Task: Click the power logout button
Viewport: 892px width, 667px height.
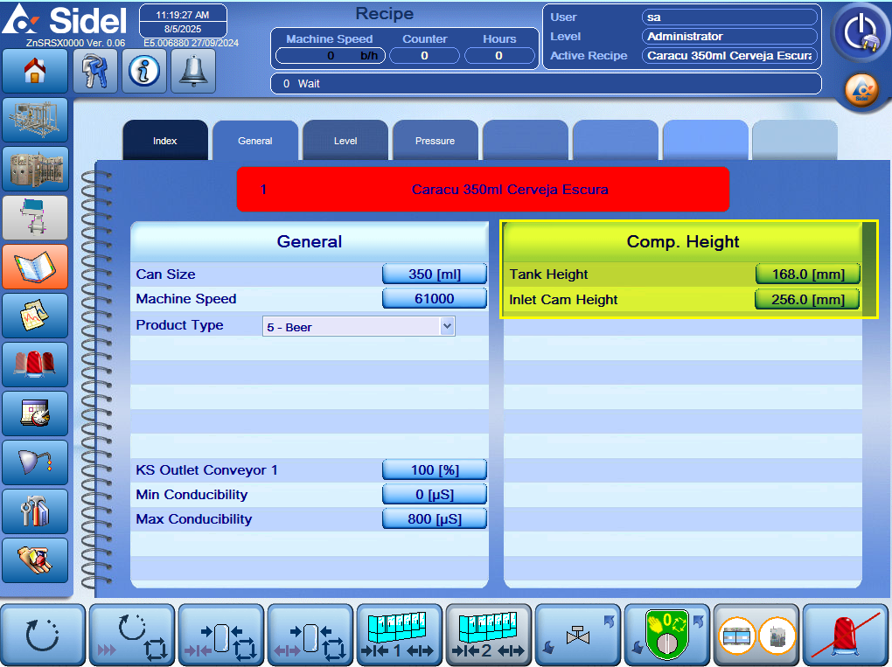Action: (861, 31)
